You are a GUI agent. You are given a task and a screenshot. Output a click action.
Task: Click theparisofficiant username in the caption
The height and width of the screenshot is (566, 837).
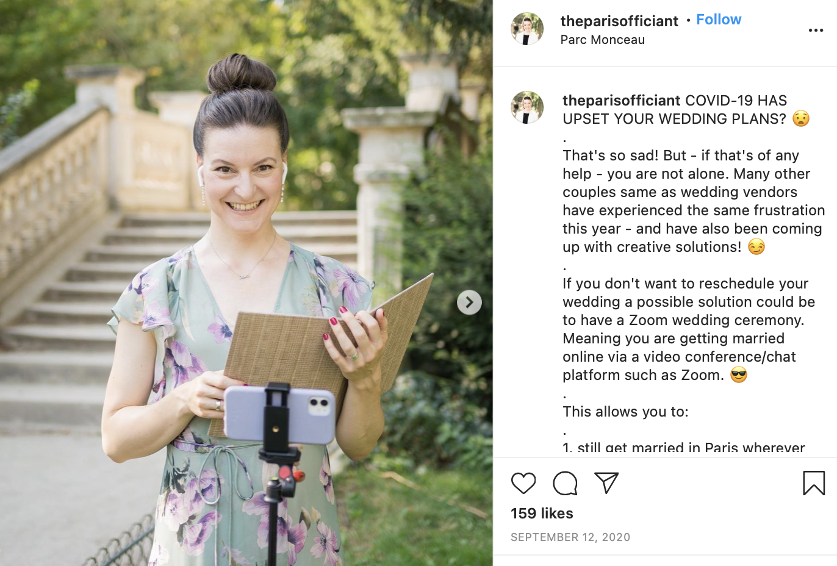621,100
